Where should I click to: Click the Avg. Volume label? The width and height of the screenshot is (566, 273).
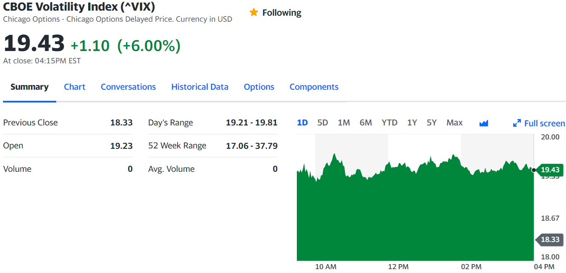coord(171,169)
